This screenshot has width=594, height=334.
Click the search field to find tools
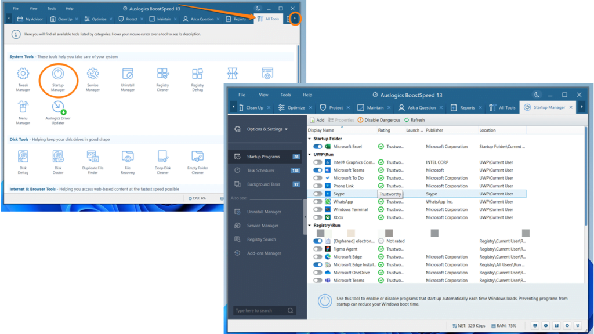click(x=264, y=310)
